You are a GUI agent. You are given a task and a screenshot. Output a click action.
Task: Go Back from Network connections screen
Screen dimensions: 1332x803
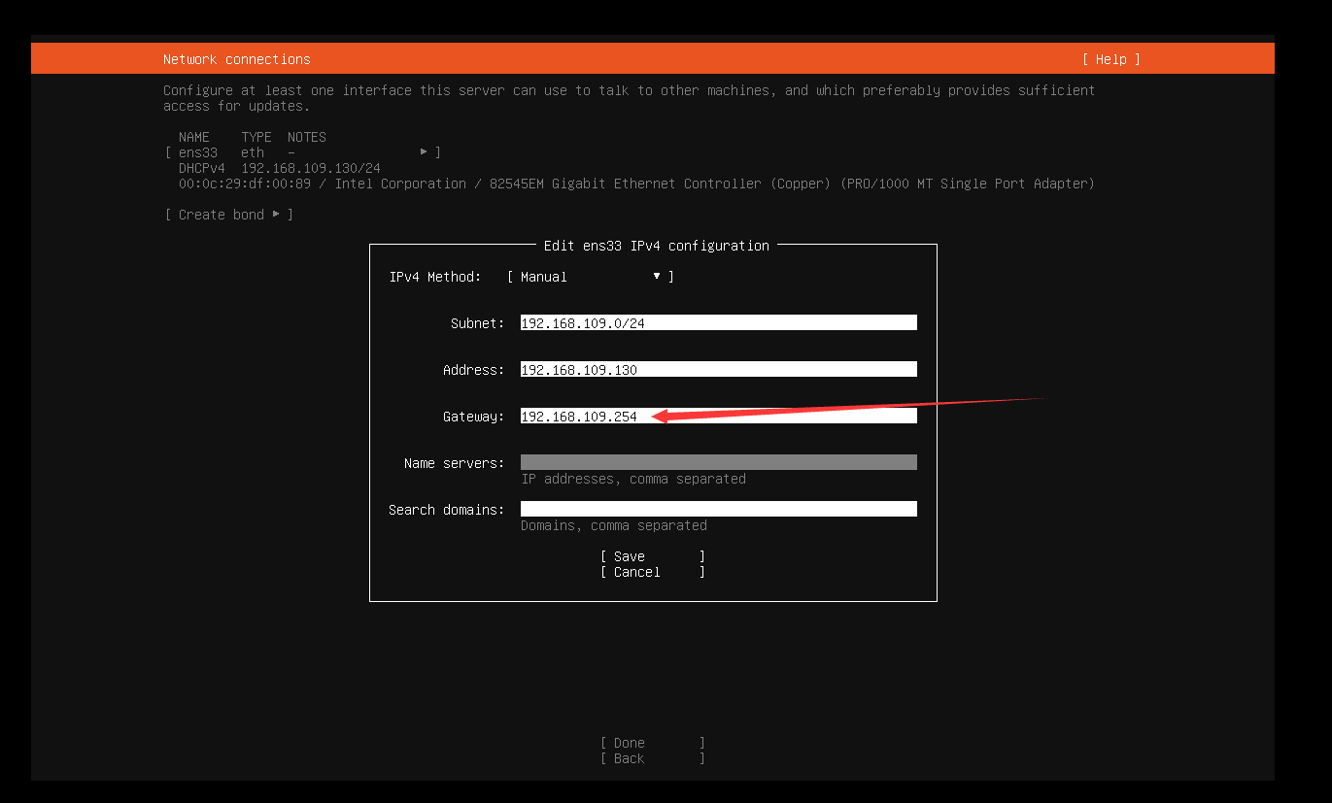tap(653, 758)
